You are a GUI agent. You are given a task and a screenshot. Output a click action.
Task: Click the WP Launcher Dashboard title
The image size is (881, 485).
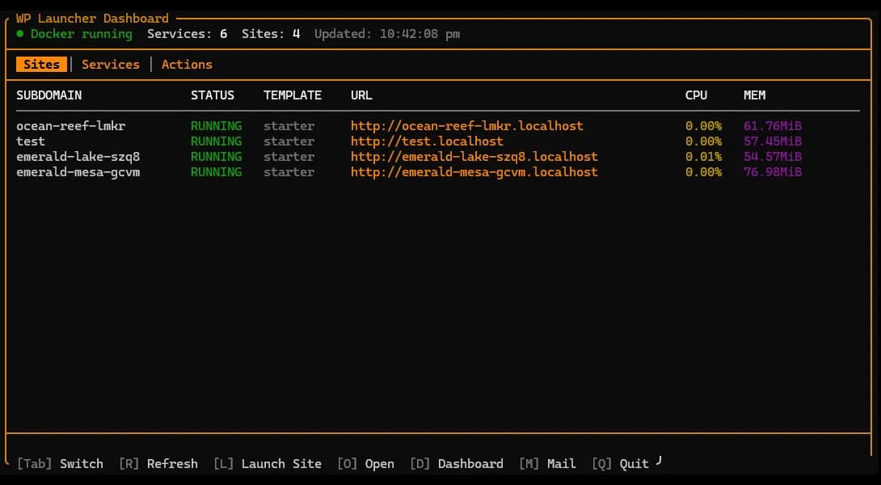point(92,19)
